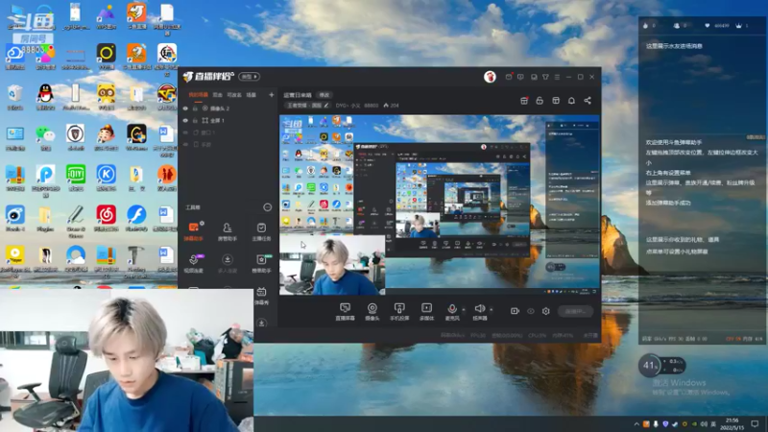Open the greyed download-arrow tool beside 视频连麦

[228, 263]
